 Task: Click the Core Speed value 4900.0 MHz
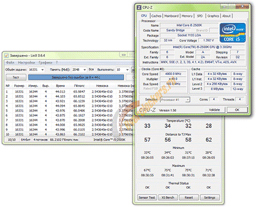[173, 74]
